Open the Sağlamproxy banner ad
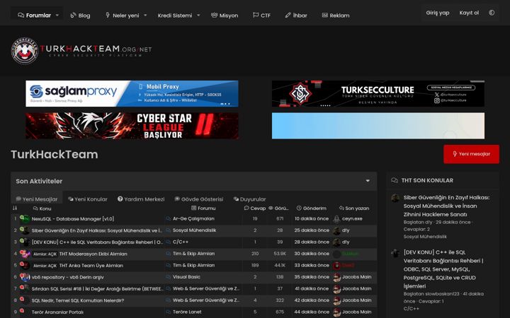Viewport: 510px width, 318px height. pyautogui.click(x=132, y=93)
